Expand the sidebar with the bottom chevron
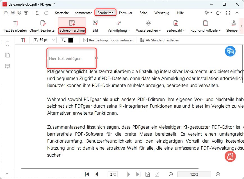 coord(7,173)
